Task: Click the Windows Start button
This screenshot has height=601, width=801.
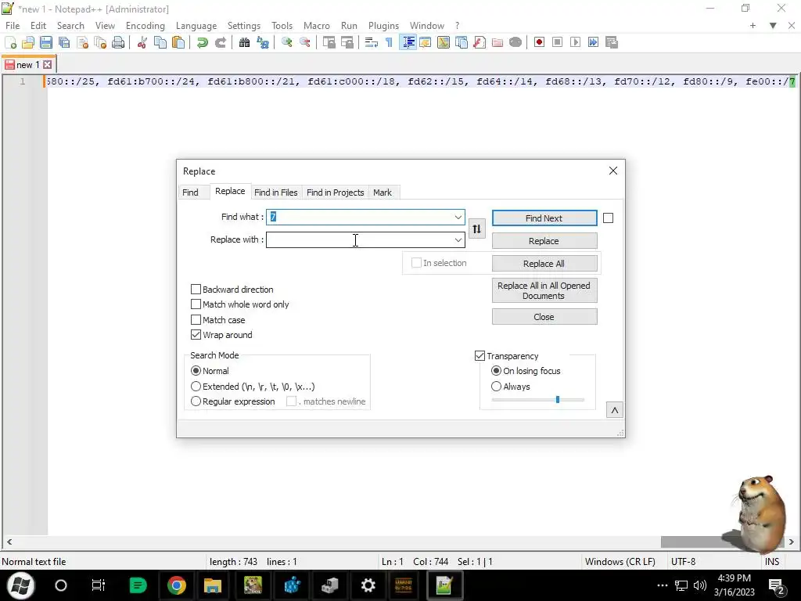Action: tap(20, 585)
